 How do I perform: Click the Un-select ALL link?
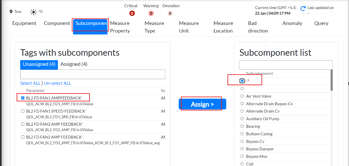pyautogui.click(x=58, y=83)
